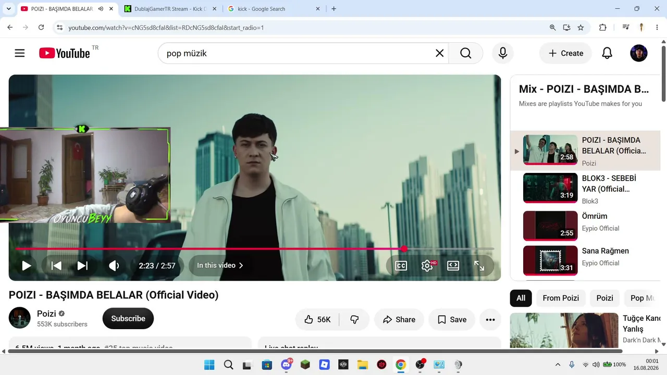This screenshot has height=375, width=667.
Task: Toggle subtitles closed captions
Action: click(x=401, y=266)
